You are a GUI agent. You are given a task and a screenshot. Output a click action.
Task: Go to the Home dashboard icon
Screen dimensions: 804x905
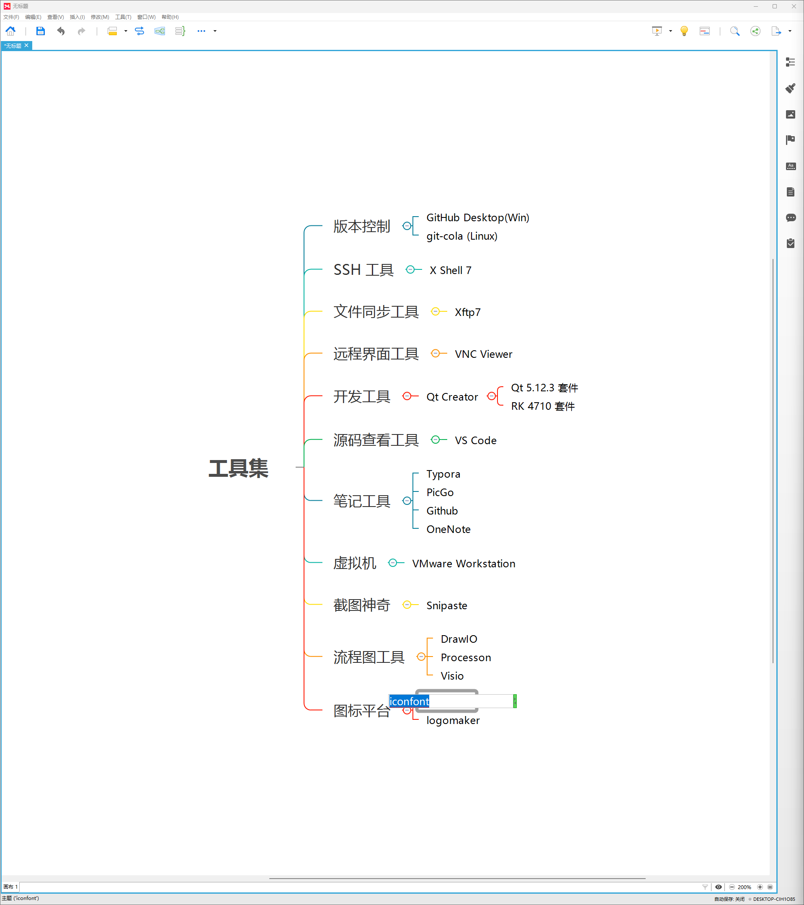[x=10, y=31]
